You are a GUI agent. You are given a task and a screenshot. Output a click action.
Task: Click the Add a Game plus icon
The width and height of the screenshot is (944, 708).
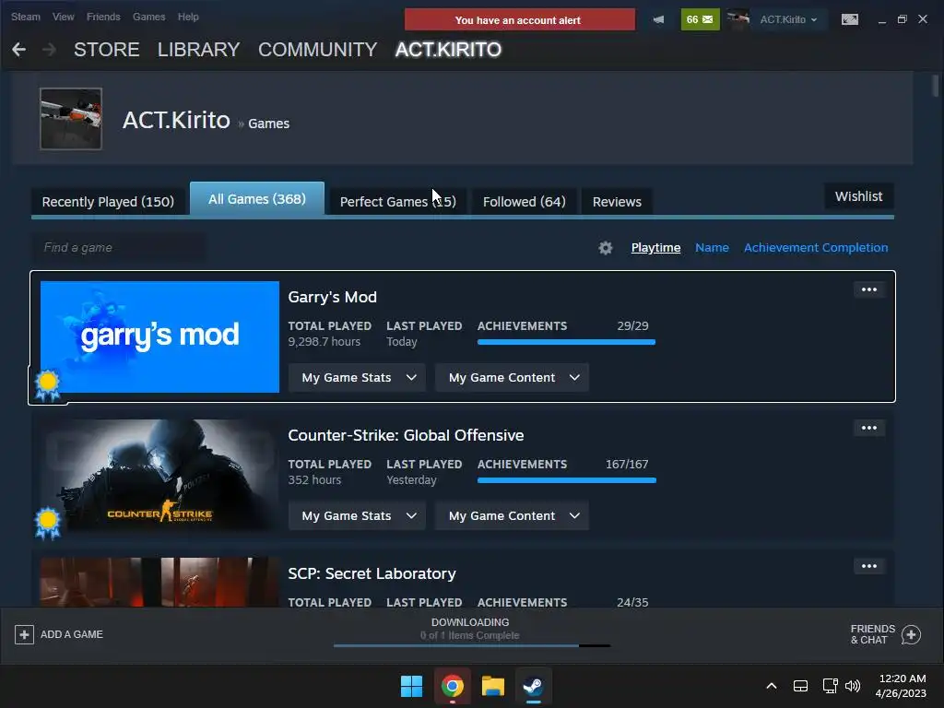[x=24, y=634]
